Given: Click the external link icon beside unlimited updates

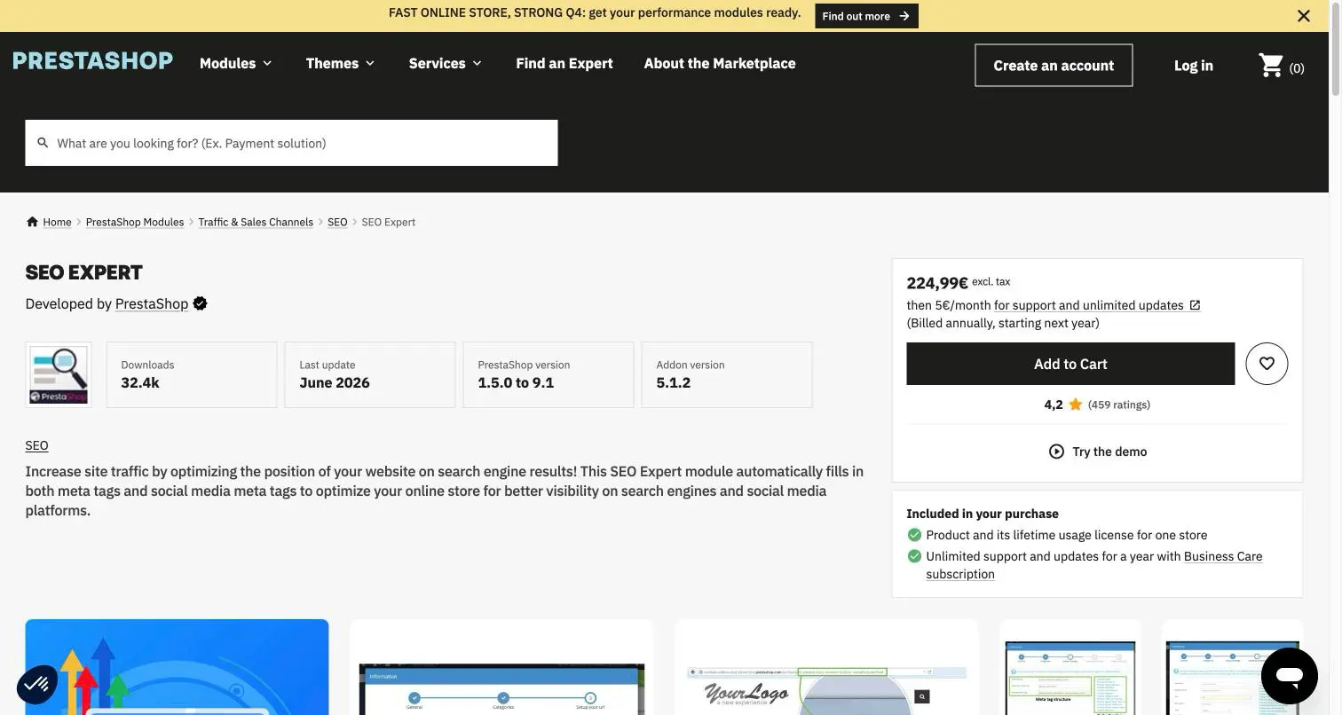Looking at the screenshot, I should click(x=1195, y=305).
